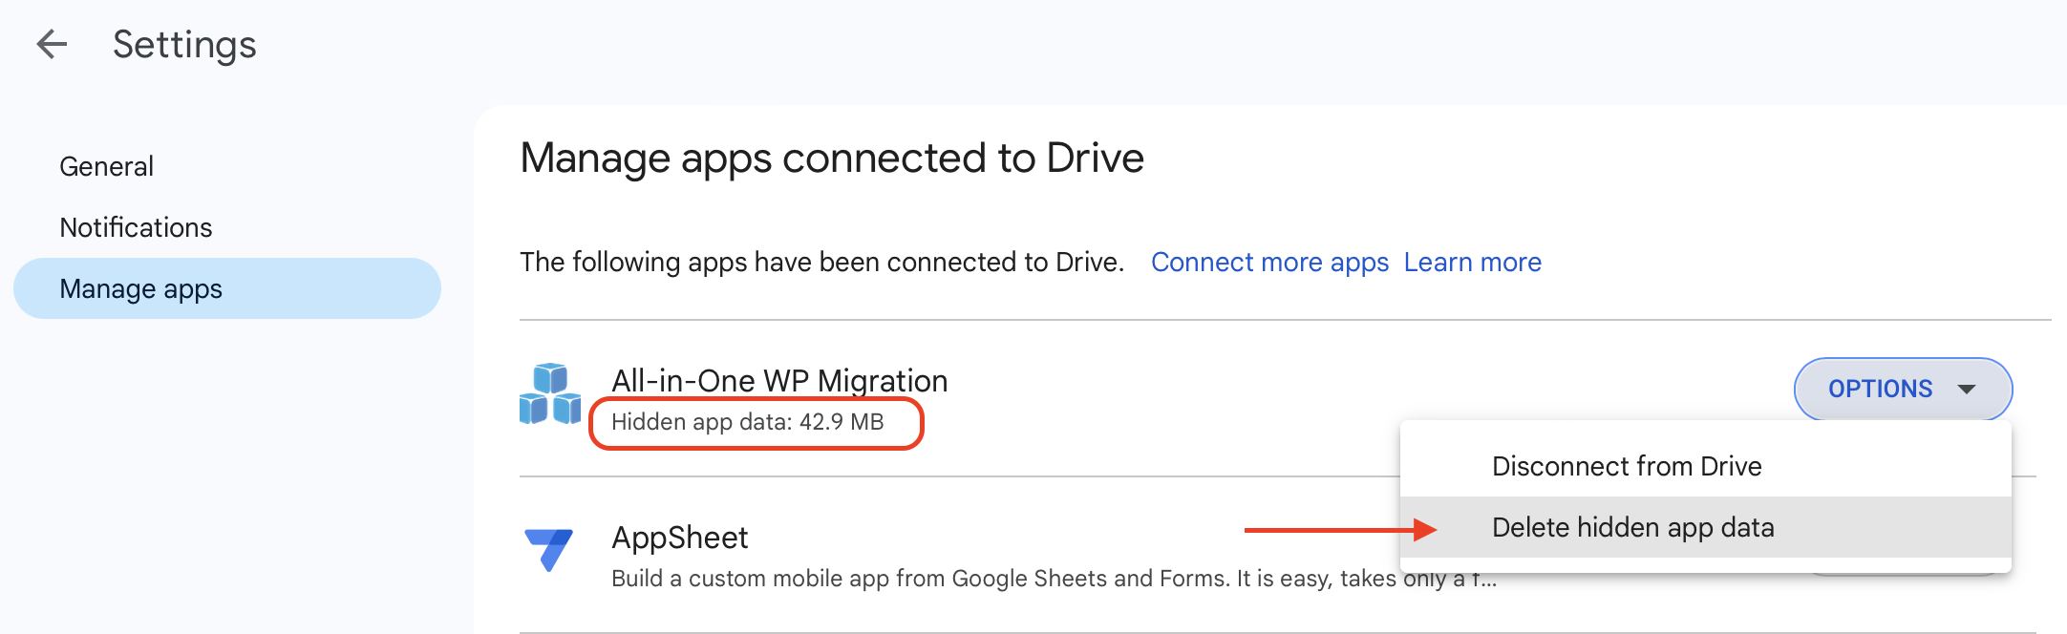Click the All-in-One WP Migration cube icon

550,393
